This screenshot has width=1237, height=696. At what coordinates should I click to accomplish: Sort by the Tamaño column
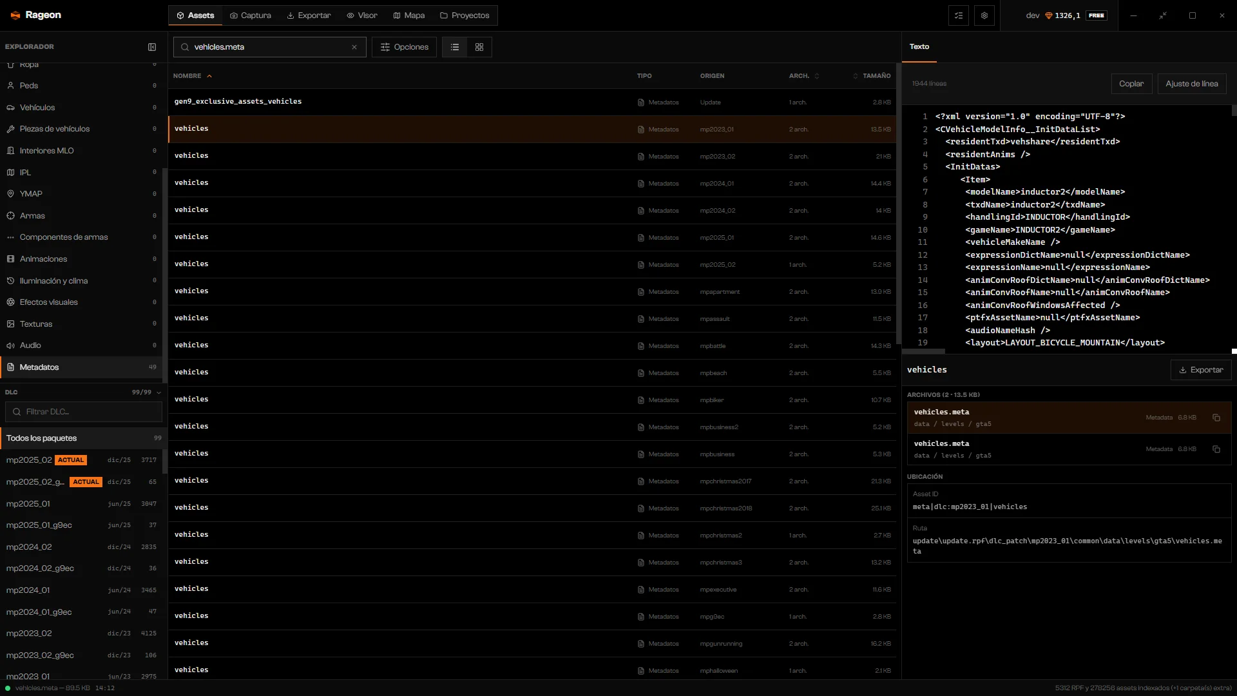tap(872, 76)
